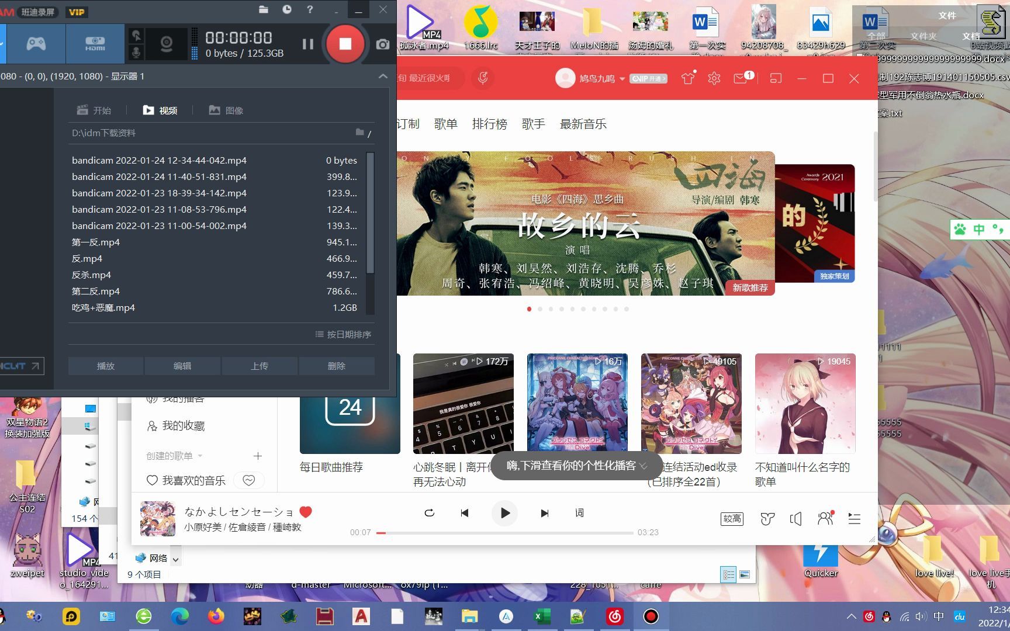Add new playlist with plus icon
Screen dimensions: 1010x631
pos(258,456)
